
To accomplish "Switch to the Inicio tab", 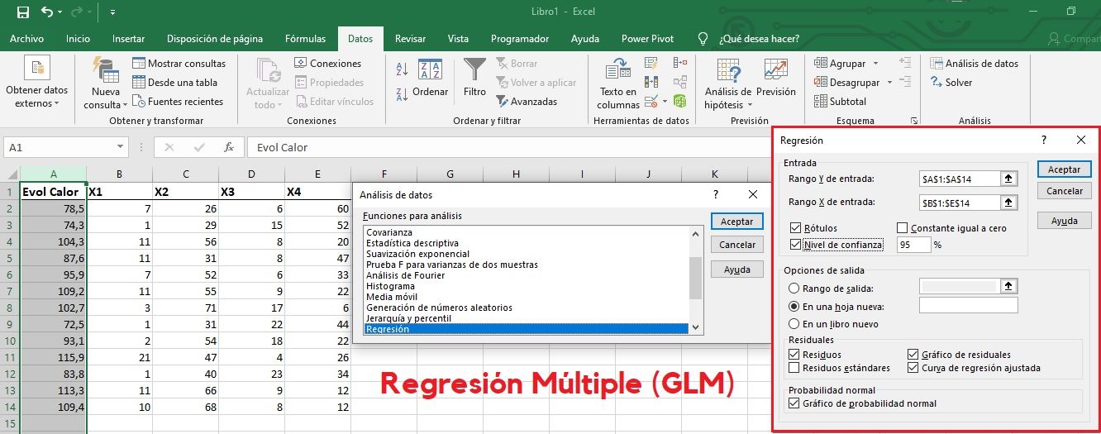I will [x=78, y=39].
